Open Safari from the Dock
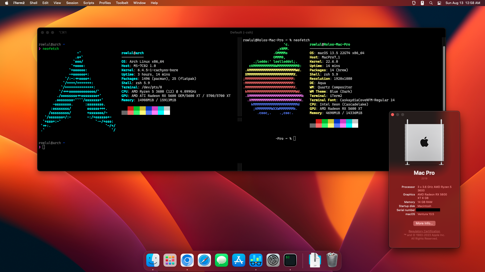 click(204, 260)
